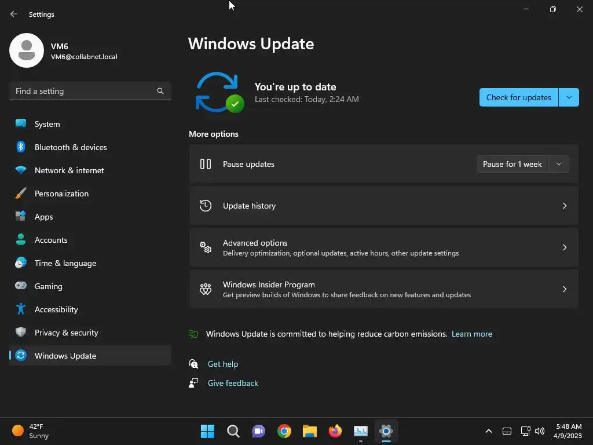Open the volume speaker tray icon
Screen dimensions: 593x445
tap(540, 431)
